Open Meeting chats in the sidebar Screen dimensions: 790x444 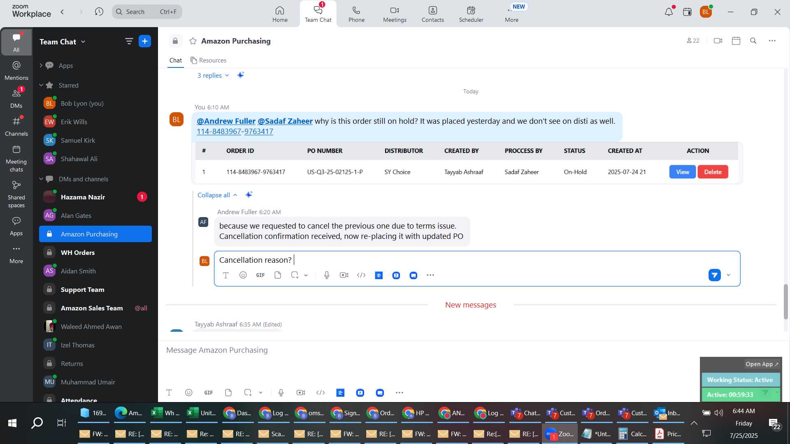(x=16, y=159)
